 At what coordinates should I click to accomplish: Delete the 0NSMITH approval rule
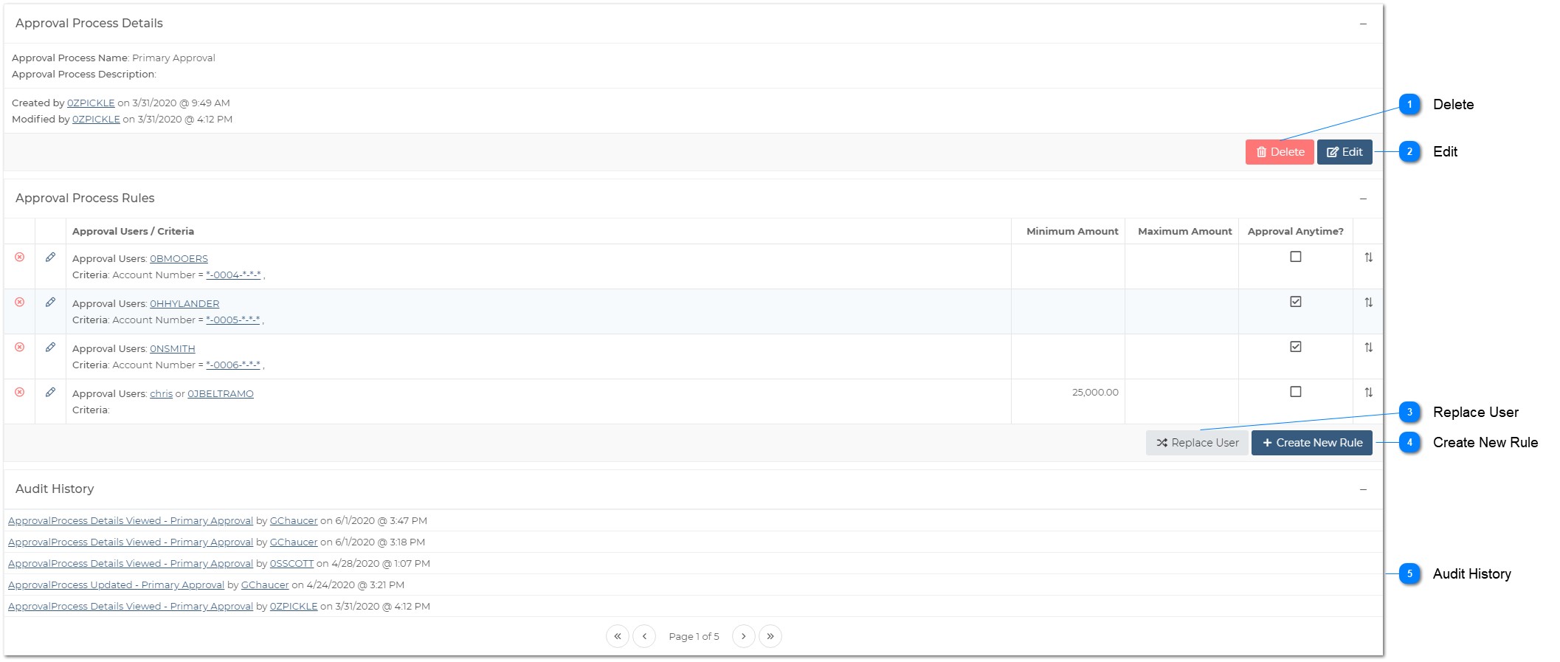tap(20, 347)
